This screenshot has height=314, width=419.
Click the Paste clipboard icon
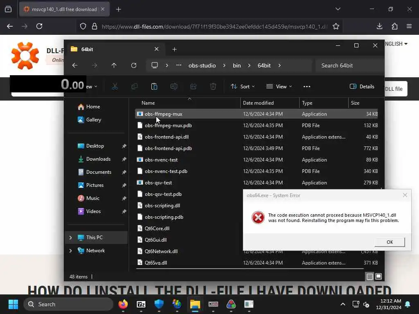pos(154,87)
